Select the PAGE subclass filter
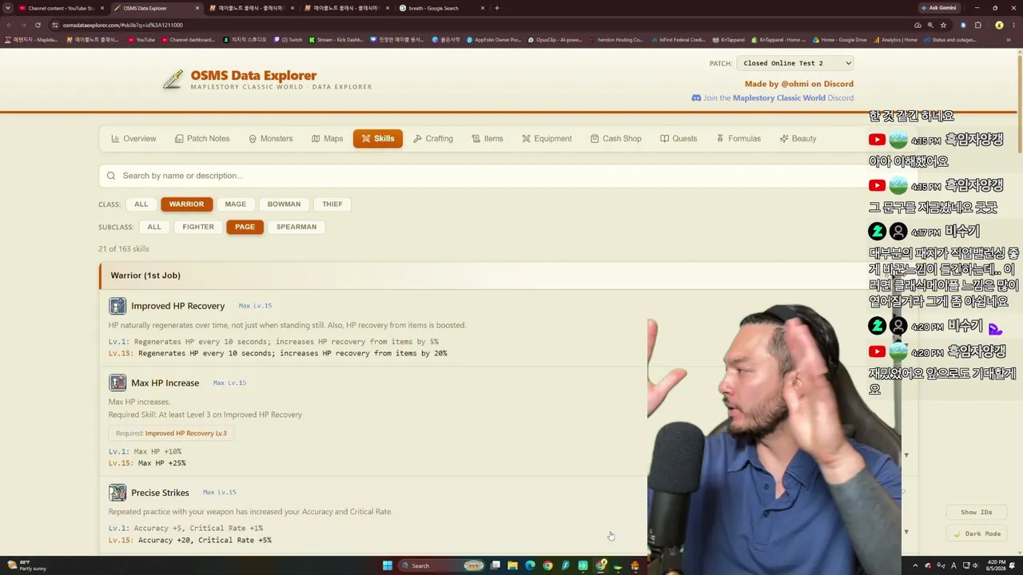 point(245,227)
